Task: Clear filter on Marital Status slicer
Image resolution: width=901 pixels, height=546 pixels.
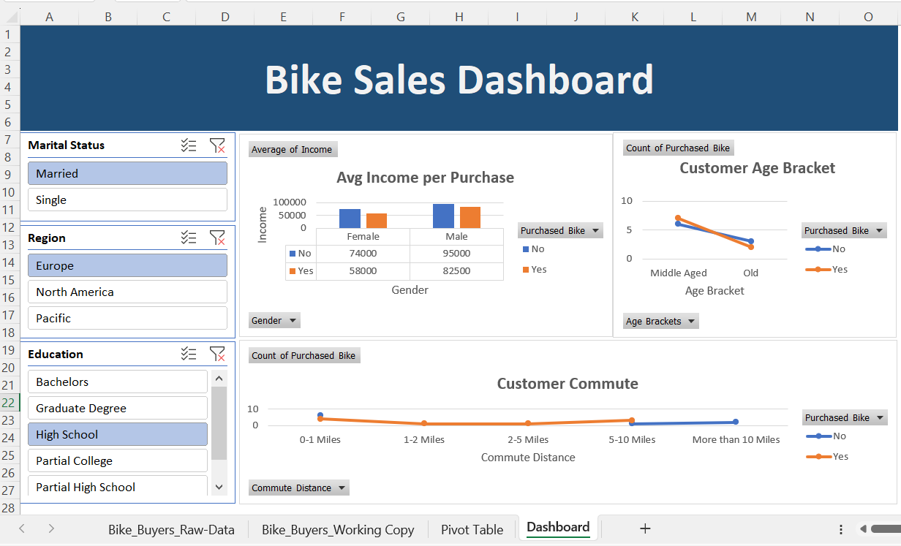Action: [x=217, y=145]
